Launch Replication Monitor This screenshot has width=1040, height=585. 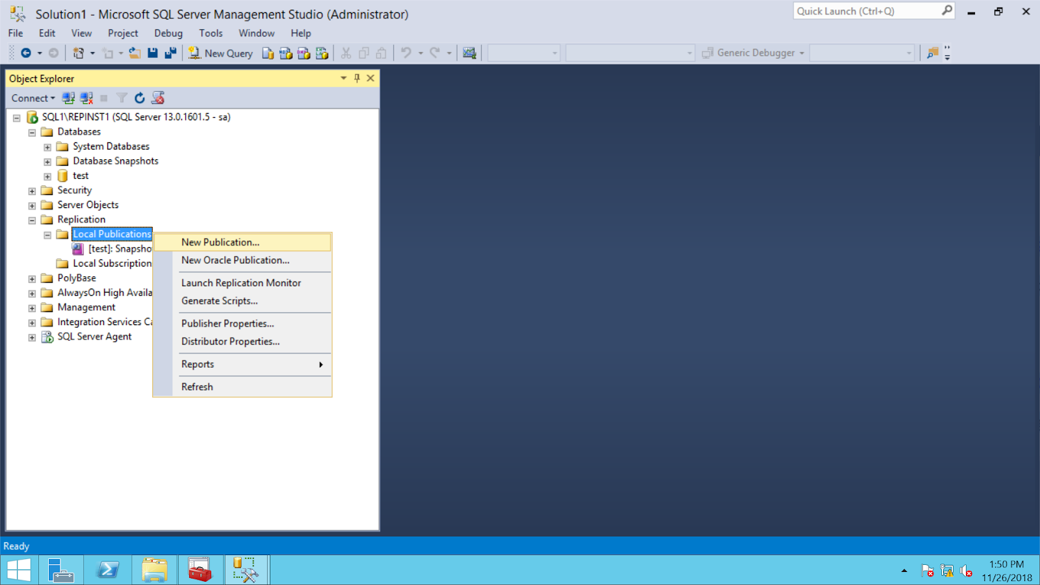(241, 283)
